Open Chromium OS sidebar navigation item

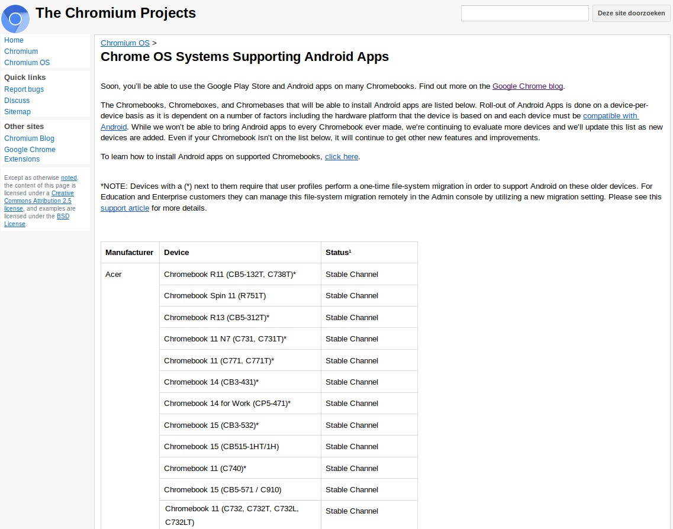coord(27,63)
